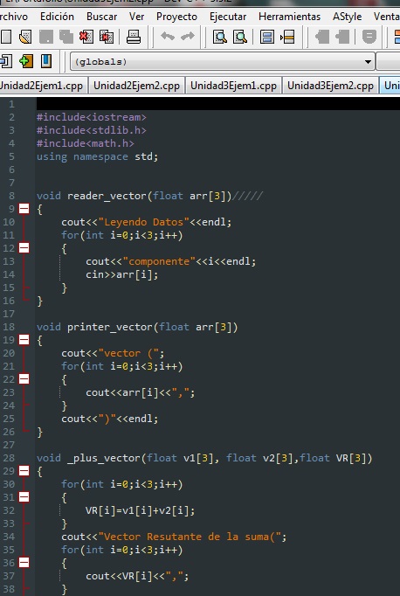Image resolution: width=400 pixels, height=596 pixels.
Task: Open the Herramientas menu
Action: coord(289,17)
